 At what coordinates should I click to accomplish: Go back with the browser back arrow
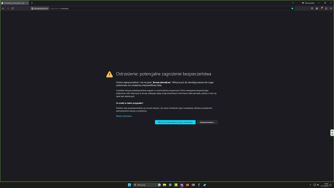(3, 9)
